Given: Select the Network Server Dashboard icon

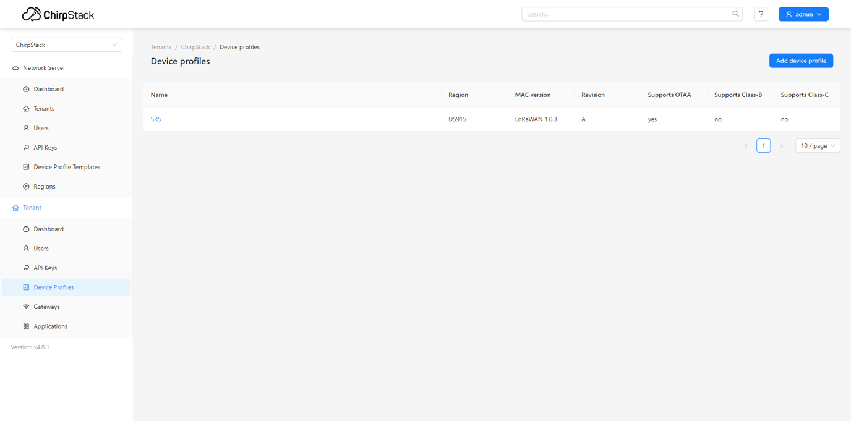Looking at the screenshot, I should pyautogui.click(x=25, y=89).
